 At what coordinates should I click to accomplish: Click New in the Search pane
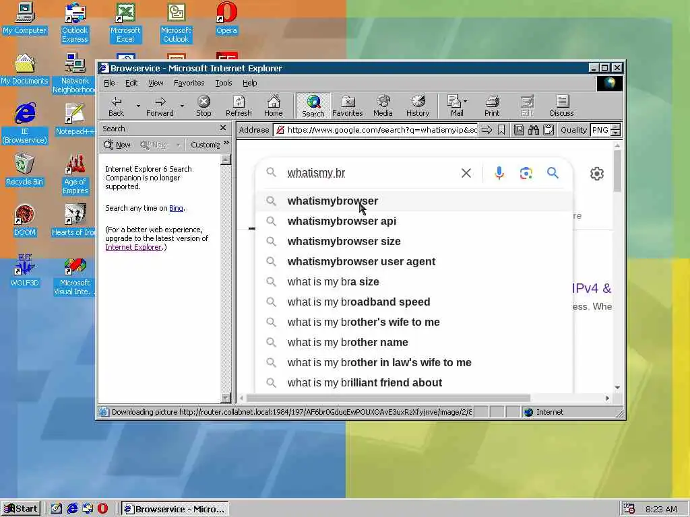pos(117,145)
